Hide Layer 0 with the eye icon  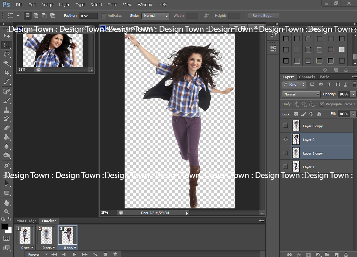[x=286, y=140]
